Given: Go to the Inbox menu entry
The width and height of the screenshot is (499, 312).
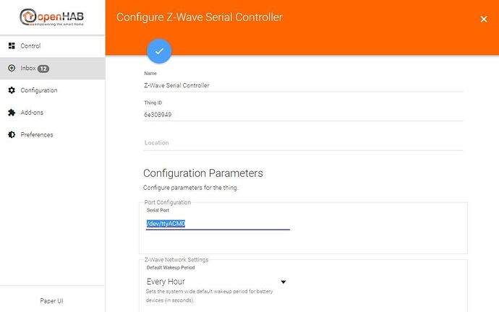Looking at the screenshot, I should click(28, 68).
